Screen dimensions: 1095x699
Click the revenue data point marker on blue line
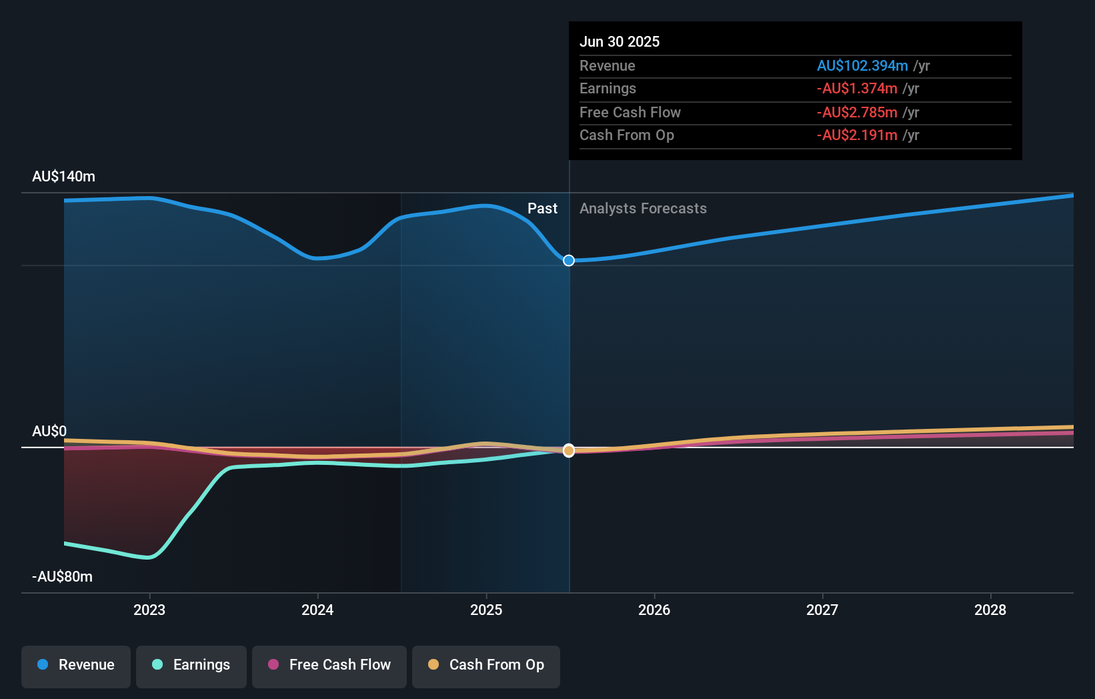coord(569,261)
